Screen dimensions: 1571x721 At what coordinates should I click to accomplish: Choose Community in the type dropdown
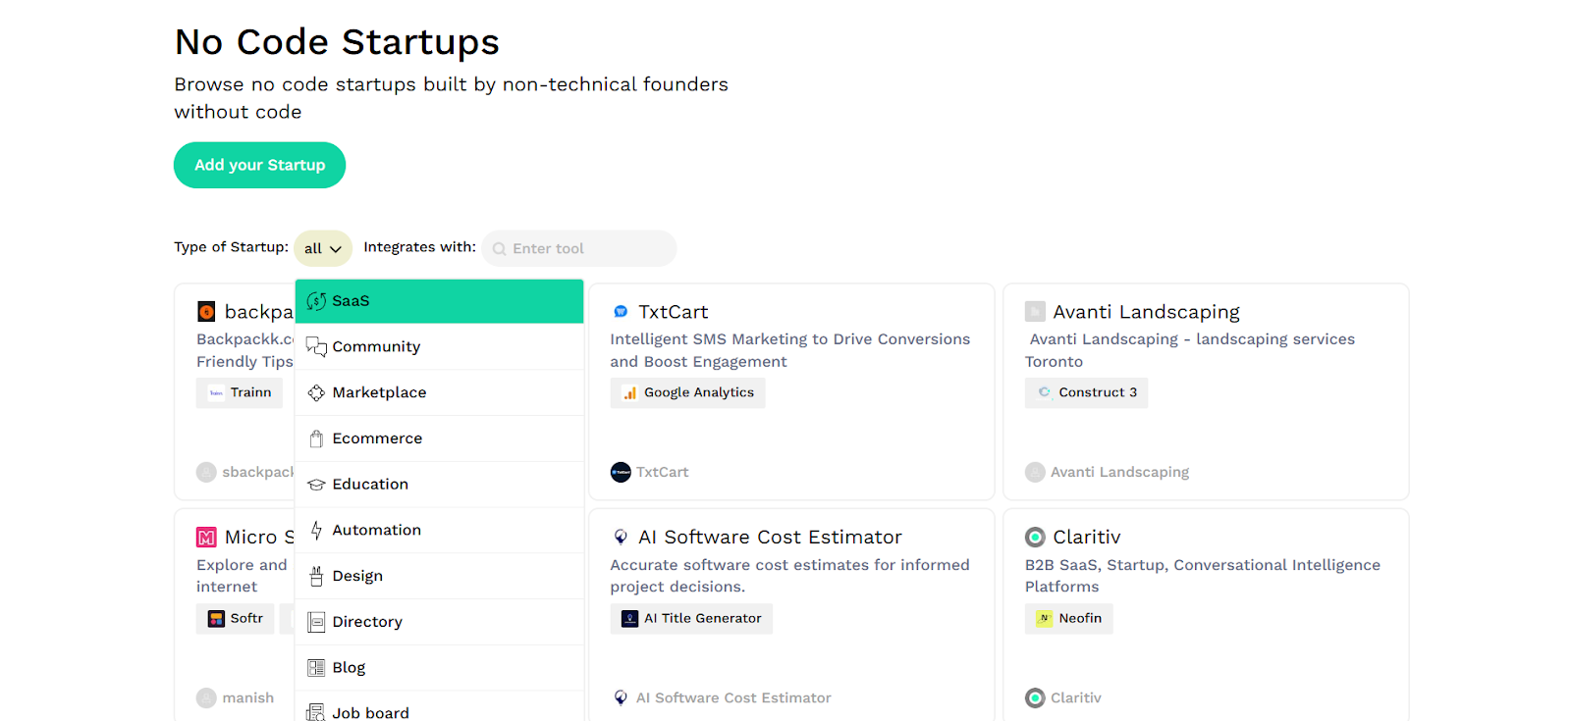coord(439,347)
